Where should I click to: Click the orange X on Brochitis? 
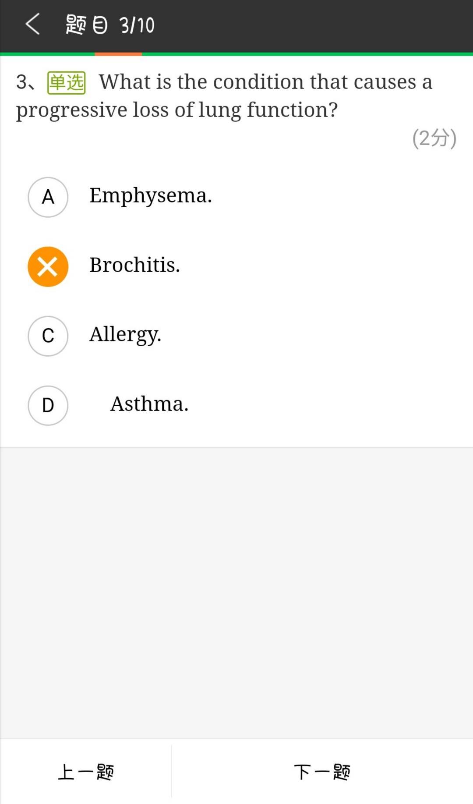[48, 266]
